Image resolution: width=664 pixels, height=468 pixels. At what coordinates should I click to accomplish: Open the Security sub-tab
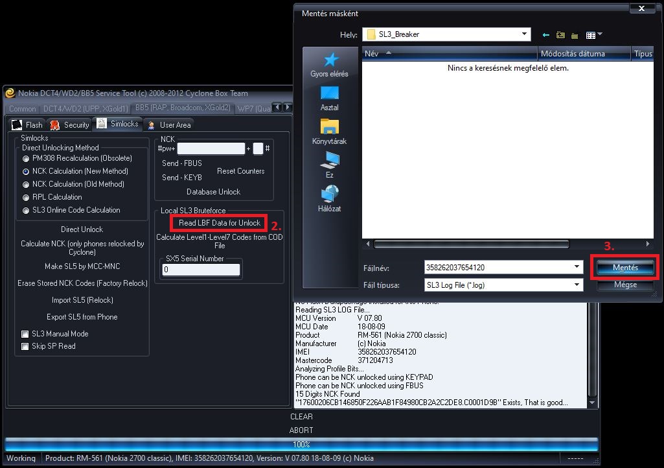(70, 124)
